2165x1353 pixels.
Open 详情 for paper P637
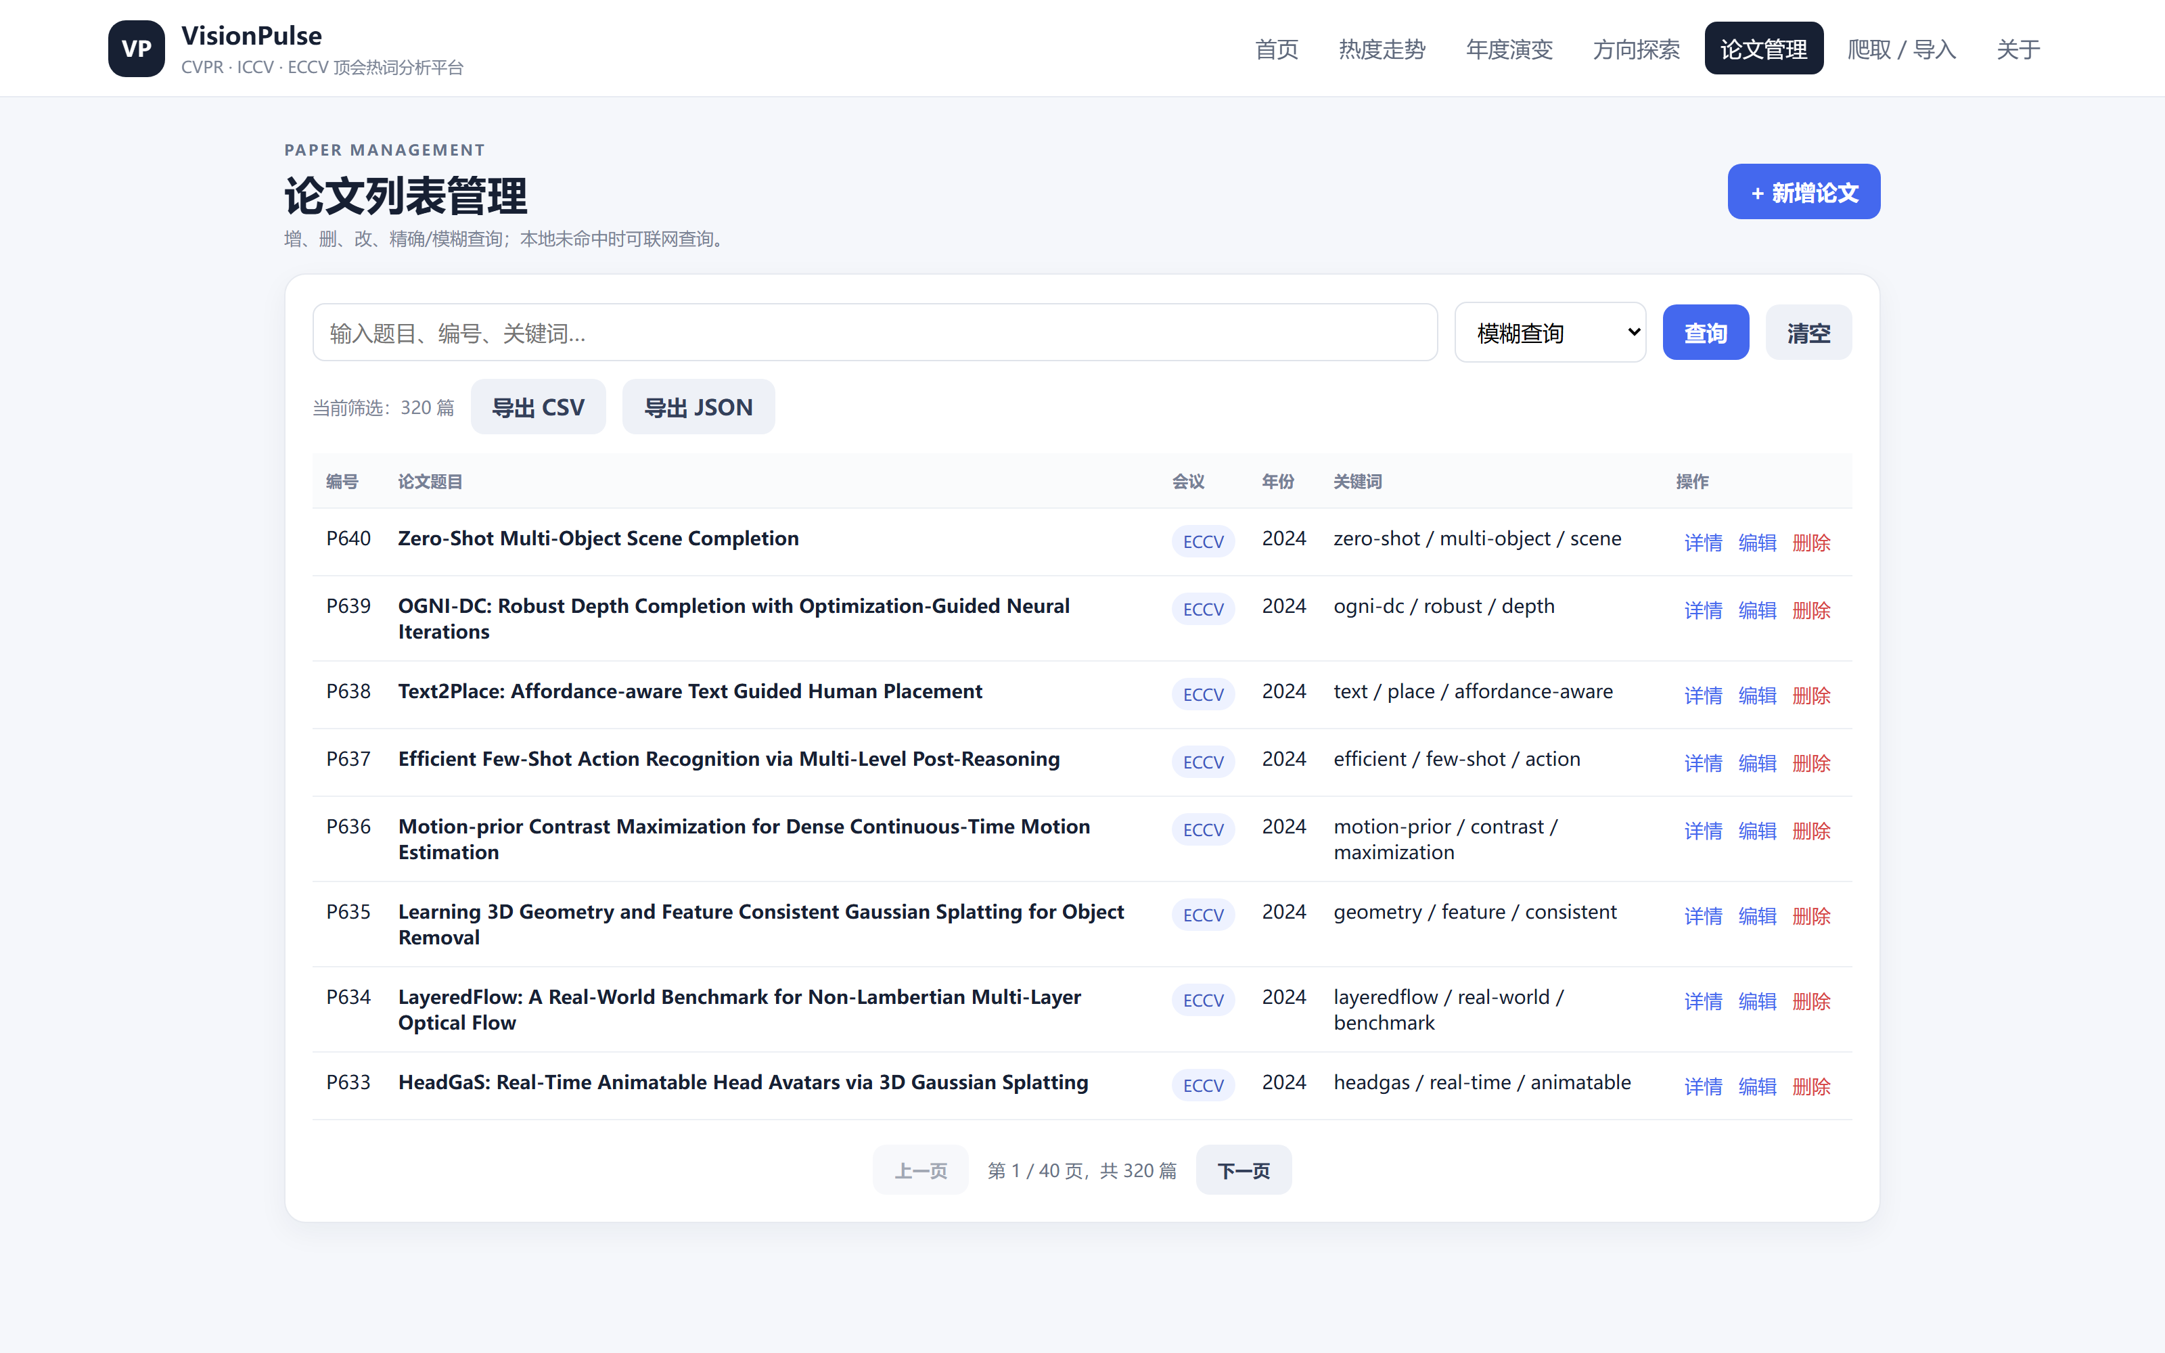click(x=1702, y=763)
